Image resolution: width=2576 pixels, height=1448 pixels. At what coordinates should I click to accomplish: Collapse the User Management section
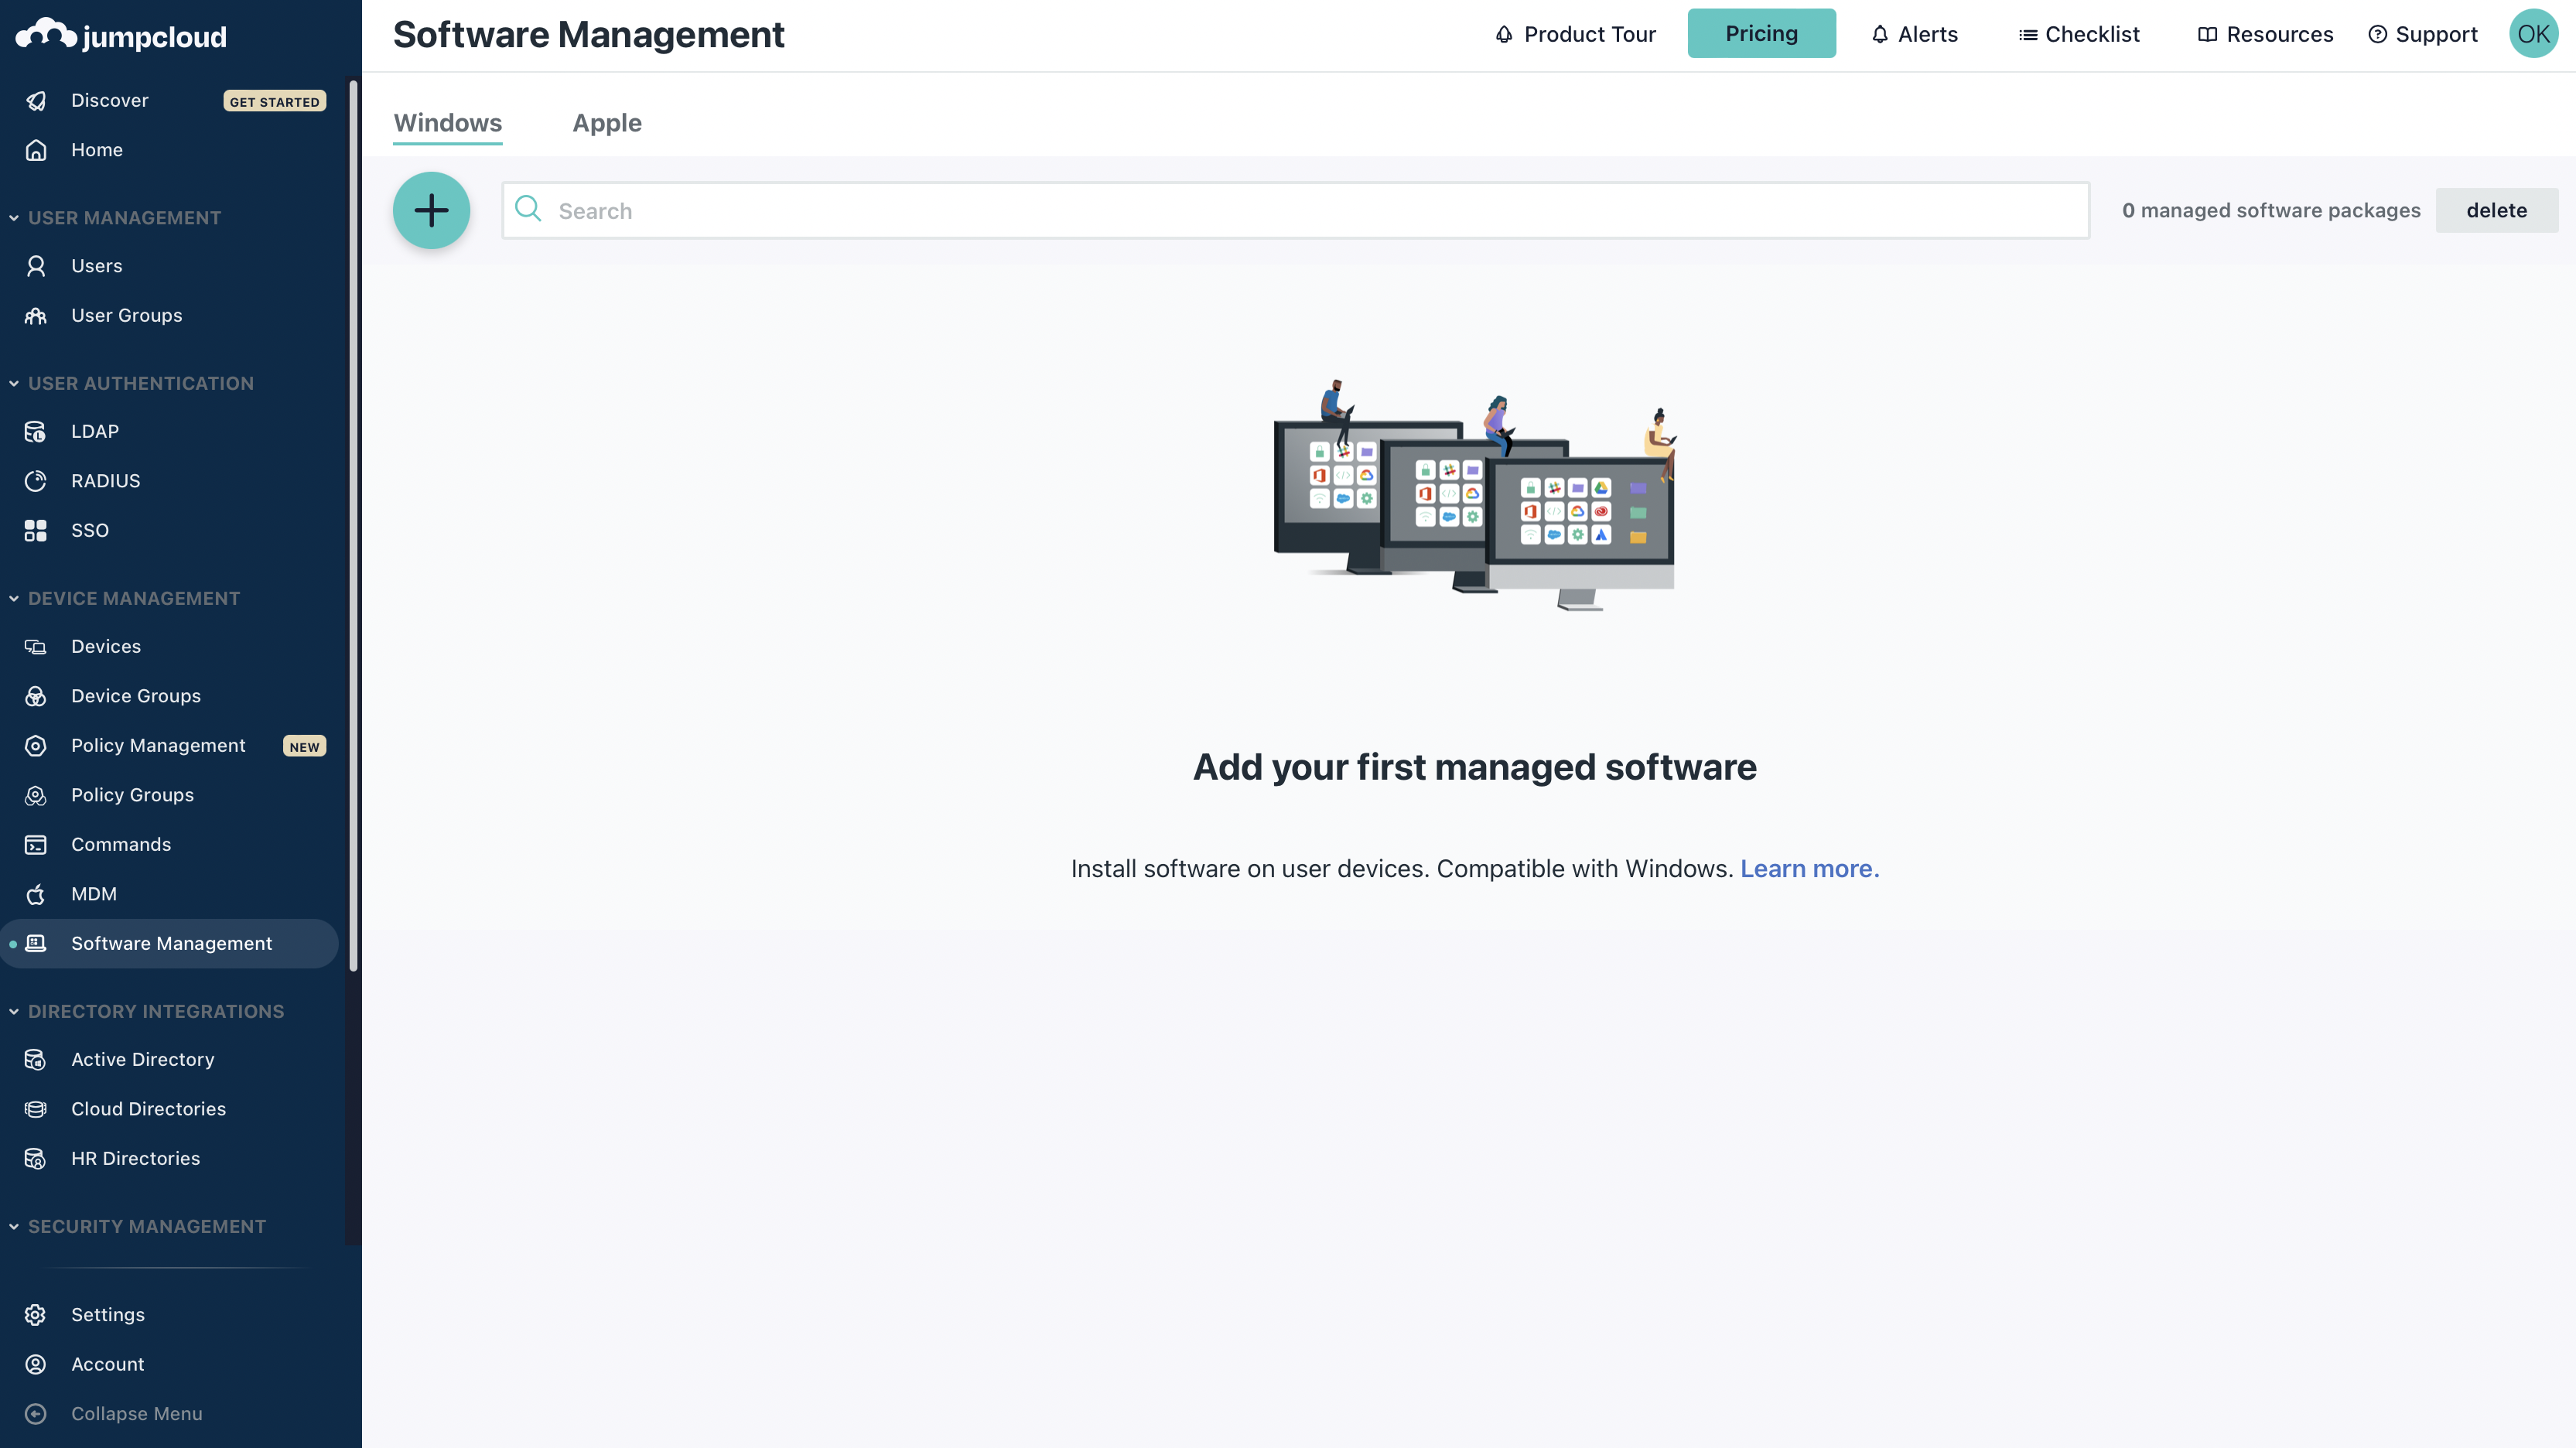14,218
